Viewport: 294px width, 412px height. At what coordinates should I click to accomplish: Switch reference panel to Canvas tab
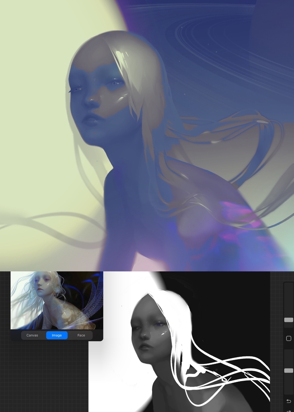32,335
